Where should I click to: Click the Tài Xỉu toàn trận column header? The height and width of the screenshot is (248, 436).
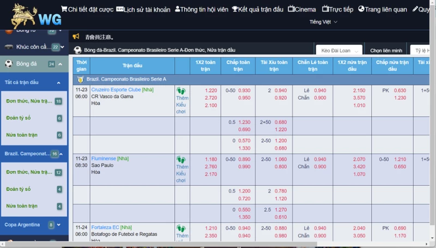tap(274, 66)
